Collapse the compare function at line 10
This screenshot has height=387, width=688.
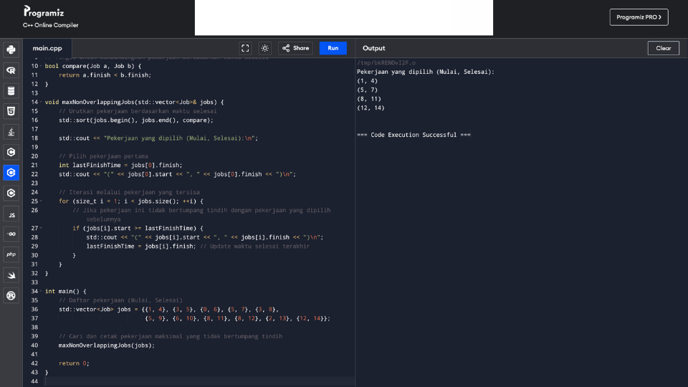(x=41, y=66)
